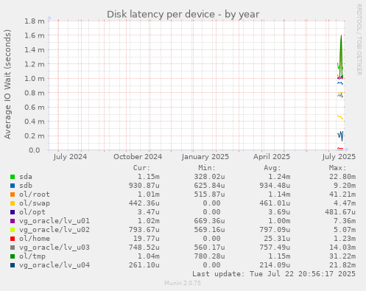
Task: Click the vg_oracle/lv_u03 gray legend swatch
Action: 13,248
